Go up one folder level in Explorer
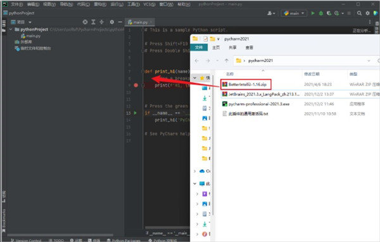Screen dimensions: 380x242 (x=226, y=61)
